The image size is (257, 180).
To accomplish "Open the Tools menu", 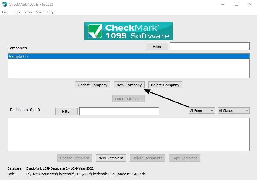I will click(16, 12).
